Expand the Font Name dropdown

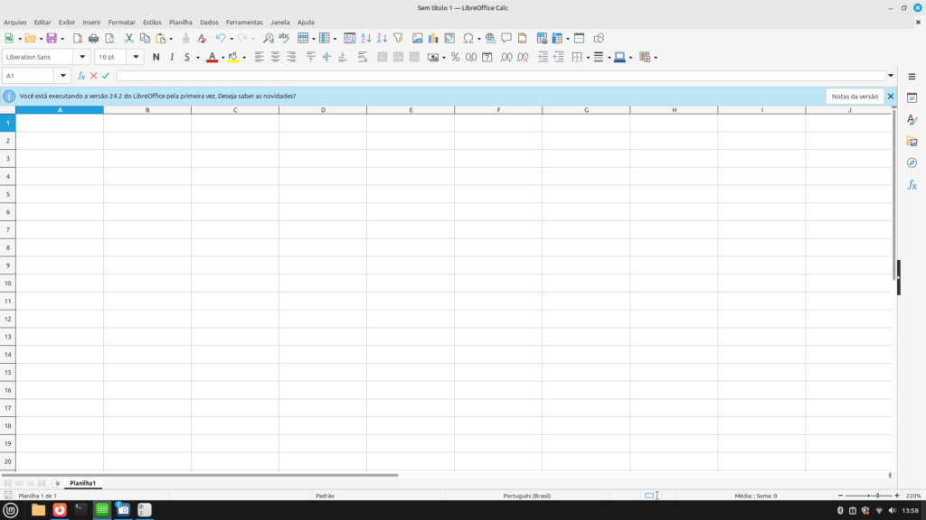pyautogui.click(x=84, y=57)
